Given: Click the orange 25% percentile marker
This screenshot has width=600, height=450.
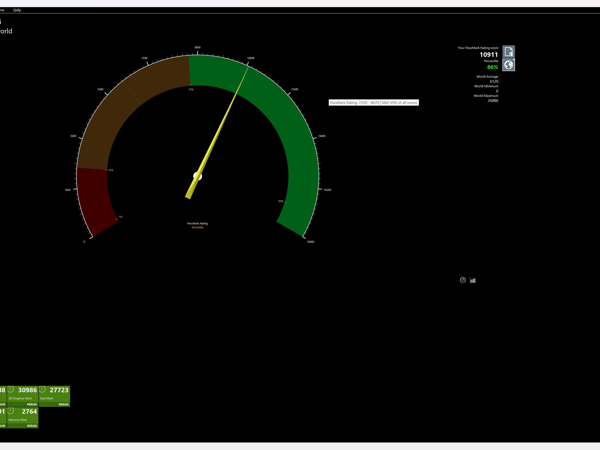Looking at the screenshot, I should (111, 170).
